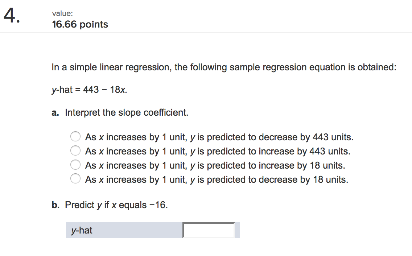Mark the "decrease by 18 units" radio button

click(75, 178)
